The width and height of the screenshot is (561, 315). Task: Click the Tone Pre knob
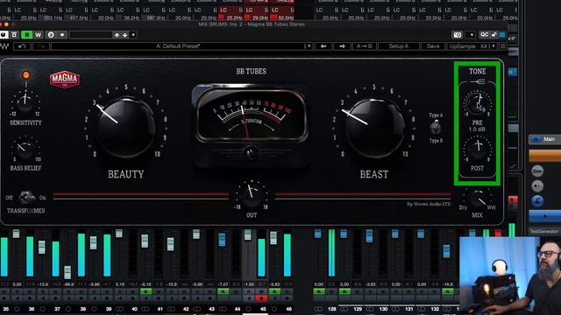pyautogui.click(x=477, y=103)
